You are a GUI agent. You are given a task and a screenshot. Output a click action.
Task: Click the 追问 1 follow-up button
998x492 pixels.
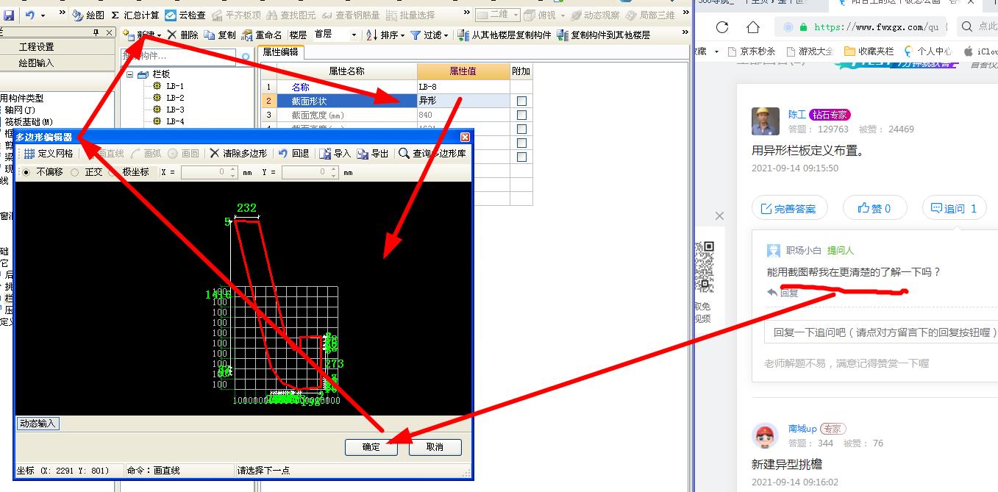(954, 208)
